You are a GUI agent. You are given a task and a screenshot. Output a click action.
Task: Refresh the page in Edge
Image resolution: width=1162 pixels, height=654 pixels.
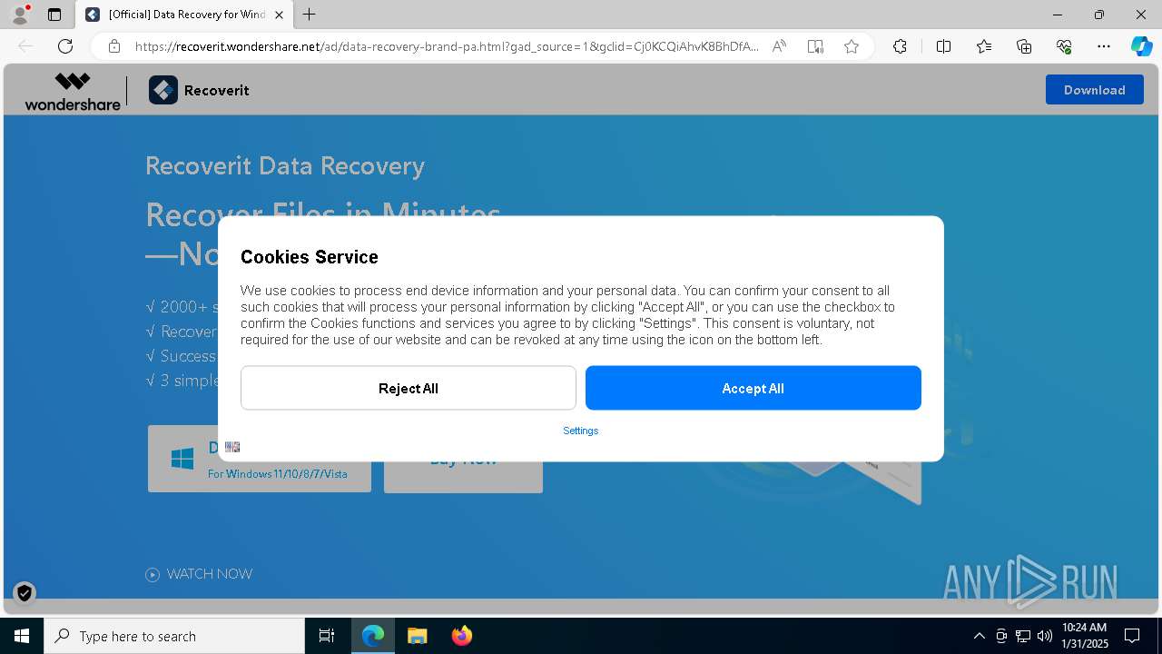pyautogui.click(x=65, y=46)
